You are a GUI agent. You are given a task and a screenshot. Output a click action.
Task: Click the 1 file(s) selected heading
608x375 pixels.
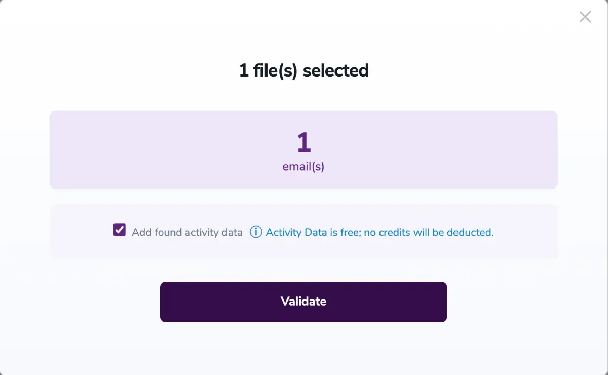[303, 70]
